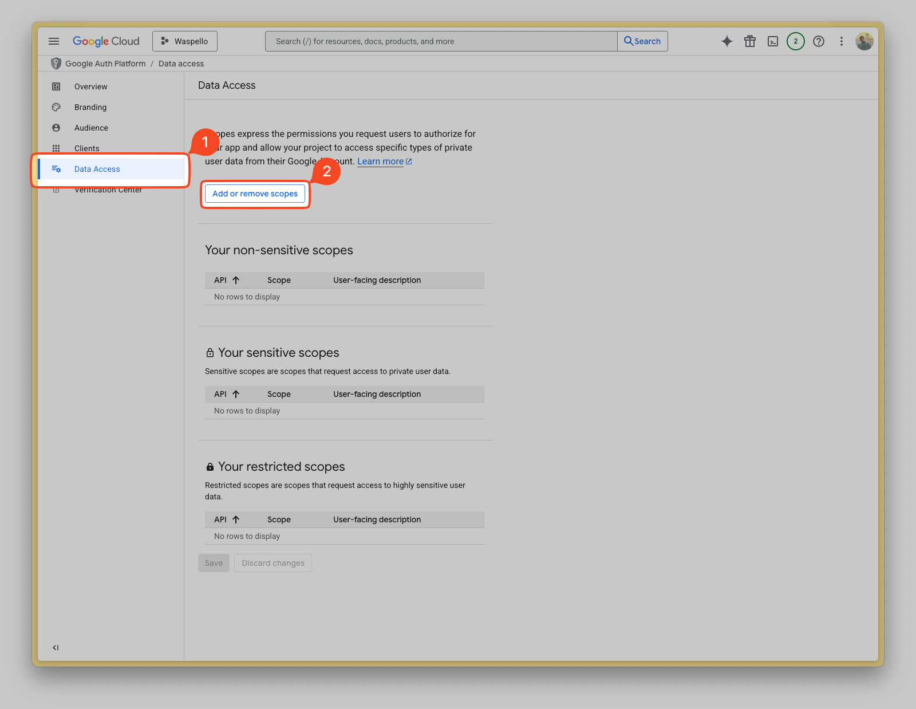Select the Branding palette icon
This screenshot has width=916, height=709.
pos(56,107)
